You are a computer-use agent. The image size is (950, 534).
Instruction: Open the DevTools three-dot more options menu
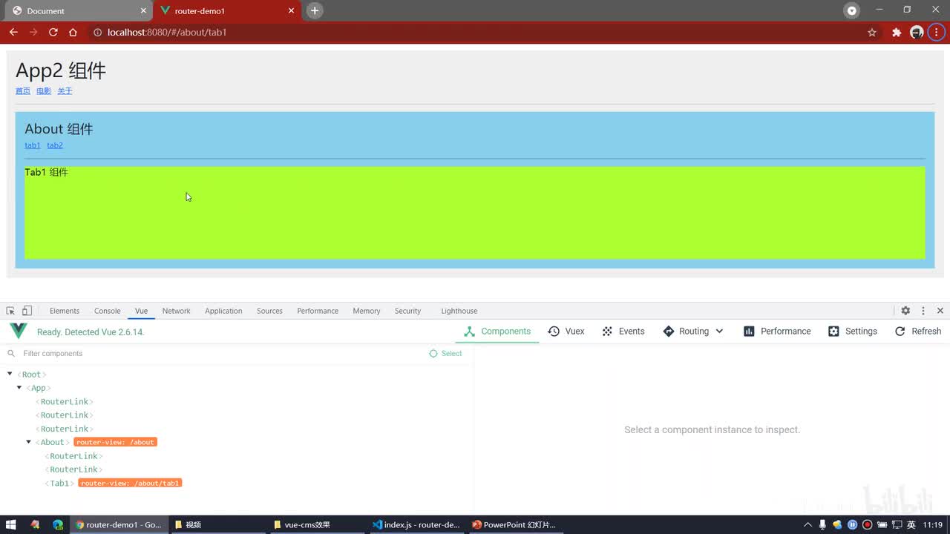(x=923, y=311)
